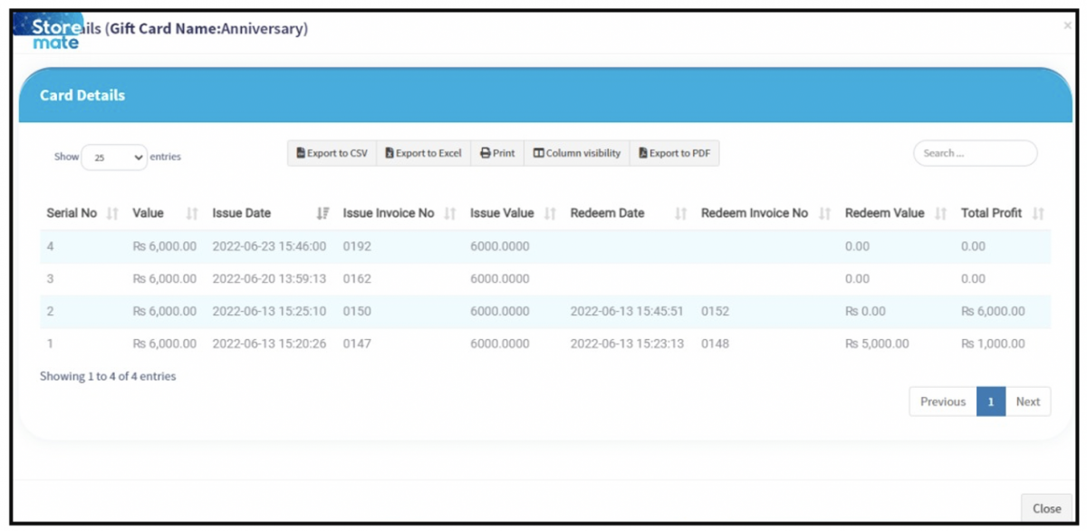Screen dimensions: 1087x531
Task: Click issue date 2022-06-13 15:20:26
Action: coord(269,344)
